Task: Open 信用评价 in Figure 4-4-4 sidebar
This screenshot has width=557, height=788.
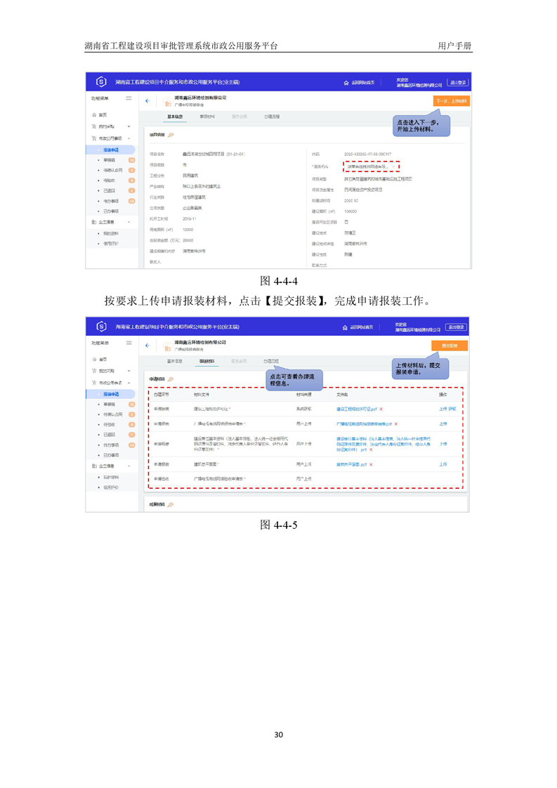Action: tap(110, 244)
